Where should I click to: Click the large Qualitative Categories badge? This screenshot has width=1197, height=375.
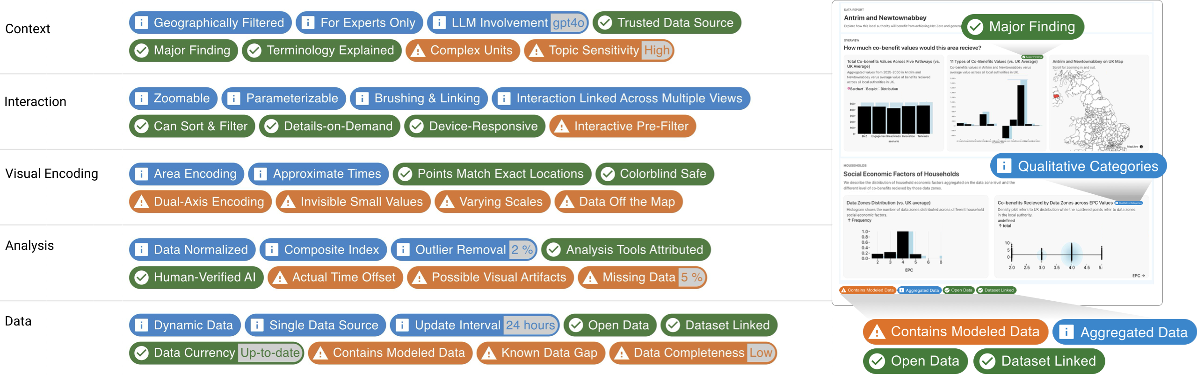pyautogui.click(x=1078, y=166)
